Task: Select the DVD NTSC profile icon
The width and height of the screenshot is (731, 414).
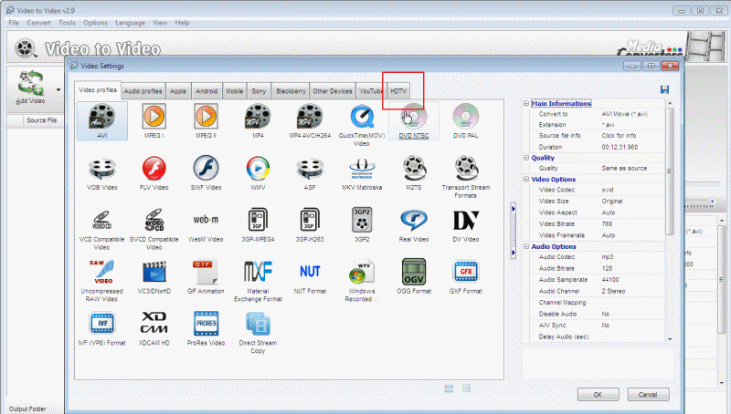Action: click(414, 117)
